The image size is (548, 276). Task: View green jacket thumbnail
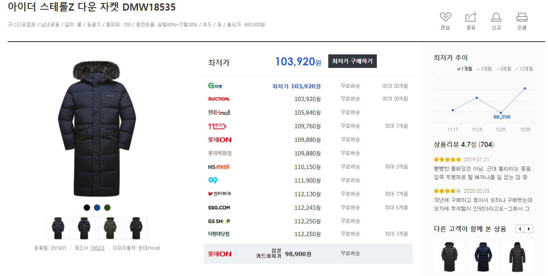[110, 228]
